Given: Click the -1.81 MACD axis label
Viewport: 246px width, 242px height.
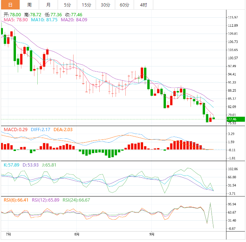Looking at the screenshot, I should pos(232,158).
